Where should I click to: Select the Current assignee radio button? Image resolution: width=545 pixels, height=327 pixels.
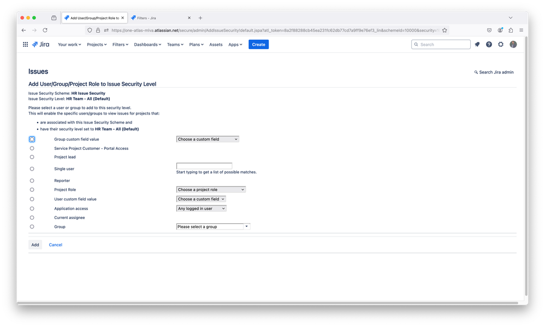[x=32, y=217]
